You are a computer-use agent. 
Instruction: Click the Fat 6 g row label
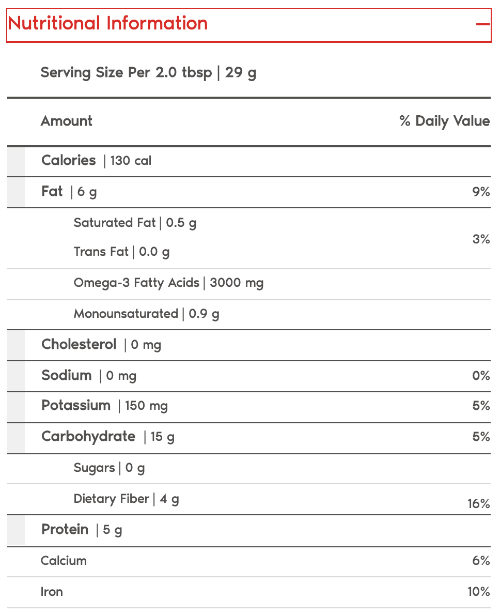coord(69,192)
